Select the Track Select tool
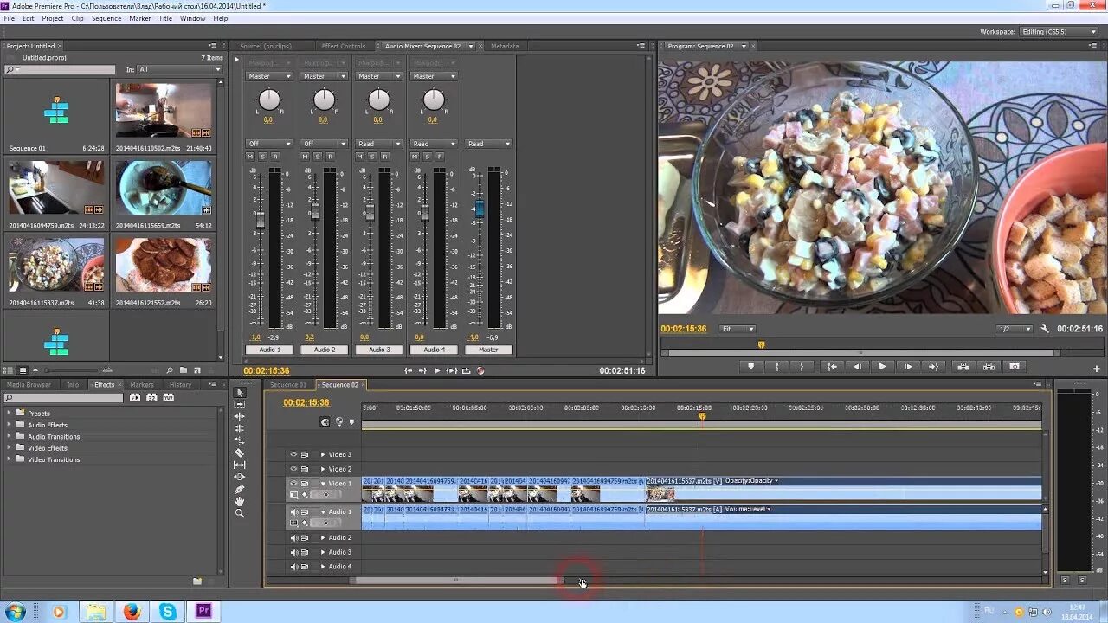This screenshot has width=1108, height=623. (x=240, y=403)
